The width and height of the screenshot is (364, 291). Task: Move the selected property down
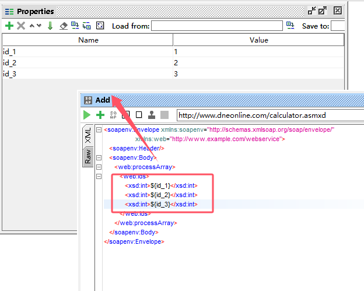coord(39,26)
